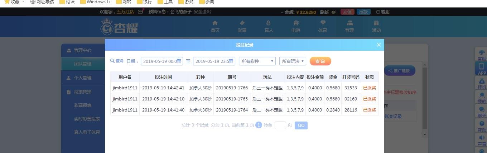Click the GO pagination button
Viewport: 487px width, 153px height.
[x=301, y=125]
